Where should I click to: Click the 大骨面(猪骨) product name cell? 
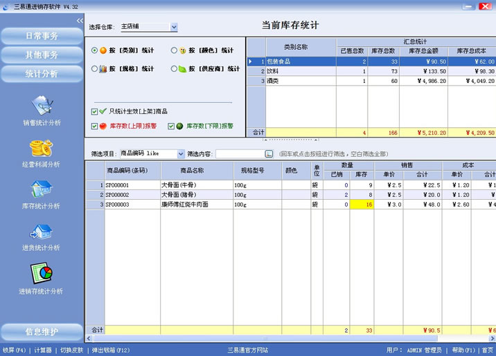197,195
